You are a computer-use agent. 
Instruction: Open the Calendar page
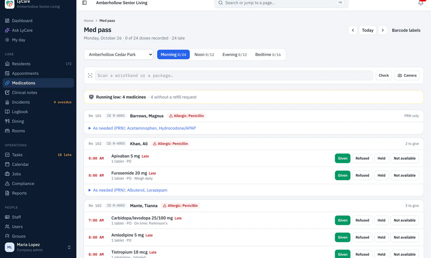tap(38, 164)
